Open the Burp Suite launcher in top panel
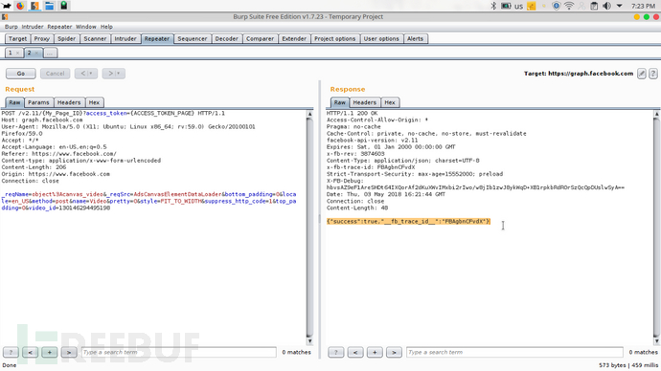Screen dimensions: 661x371 tap(34, 6)
